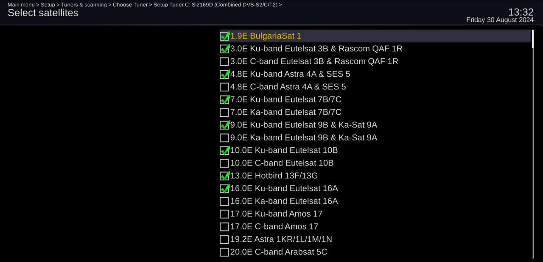
Task: Select 16.0E Ka-band Eutelsat 16A checkbox
Action: click(224, 201)
